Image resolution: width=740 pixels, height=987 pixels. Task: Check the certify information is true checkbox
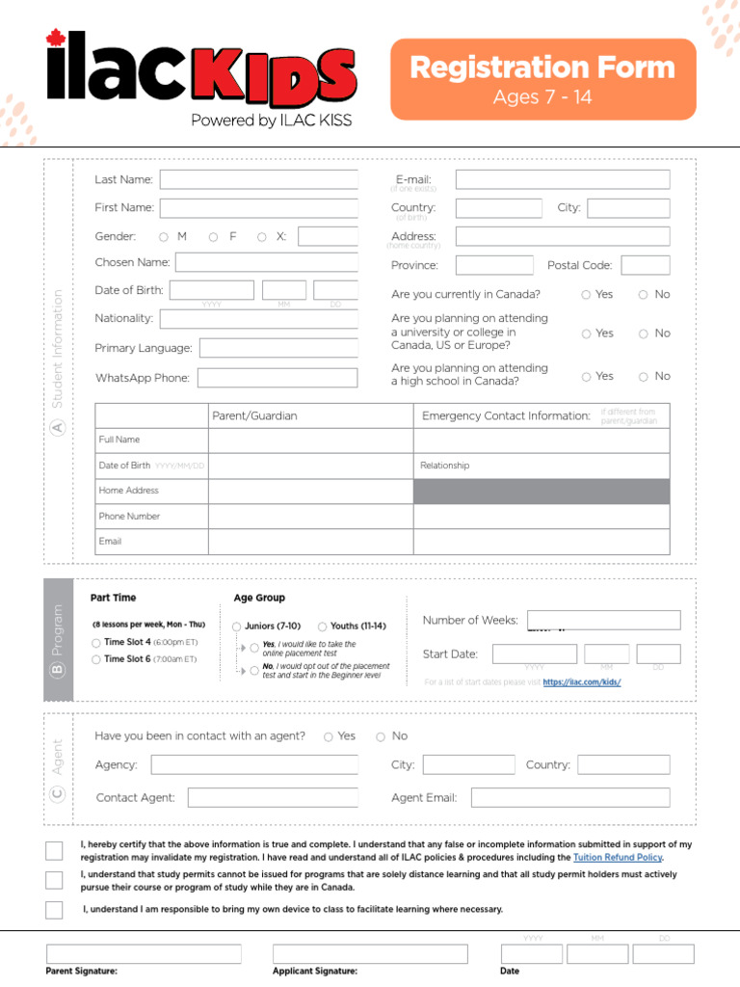point(54,850)
